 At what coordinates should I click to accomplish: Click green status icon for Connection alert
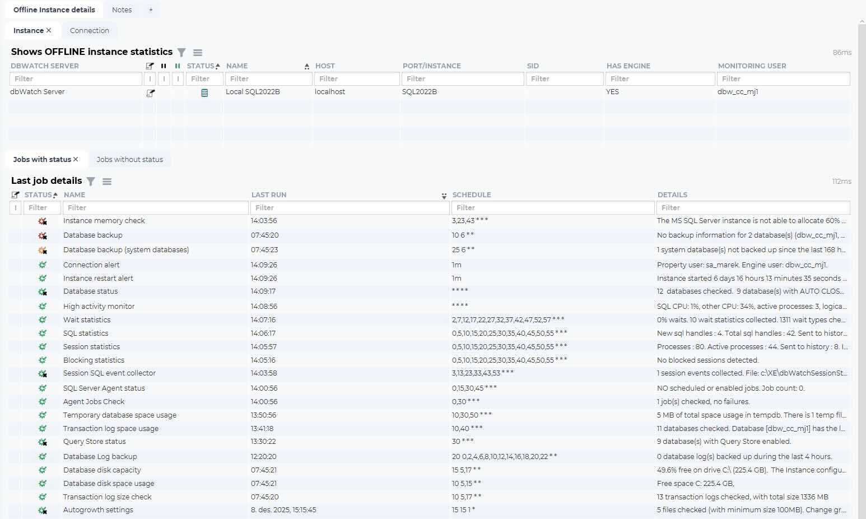coord(43,265)
